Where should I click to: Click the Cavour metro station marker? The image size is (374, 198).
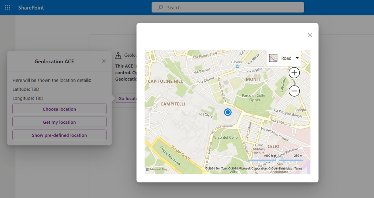(237, 67)
